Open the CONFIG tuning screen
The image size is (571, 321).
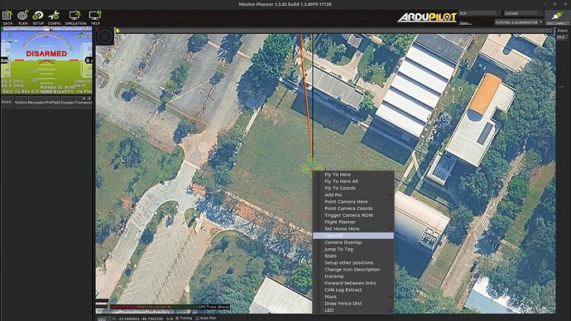[55, 17]
